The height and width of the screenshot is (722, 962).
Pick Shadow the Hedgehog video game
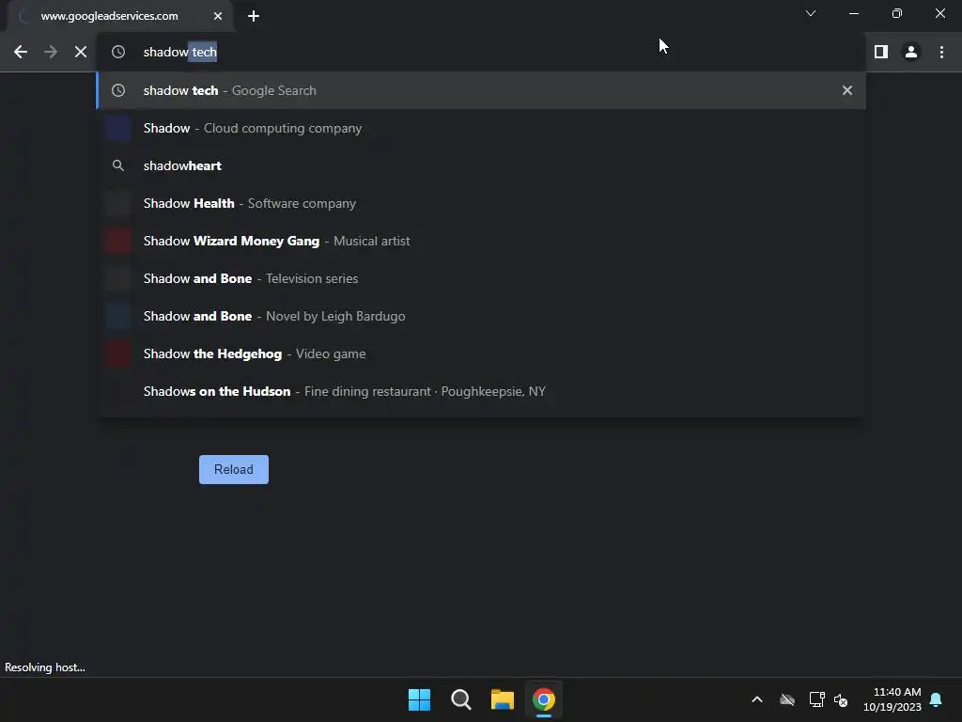click(x=481, y=353)
